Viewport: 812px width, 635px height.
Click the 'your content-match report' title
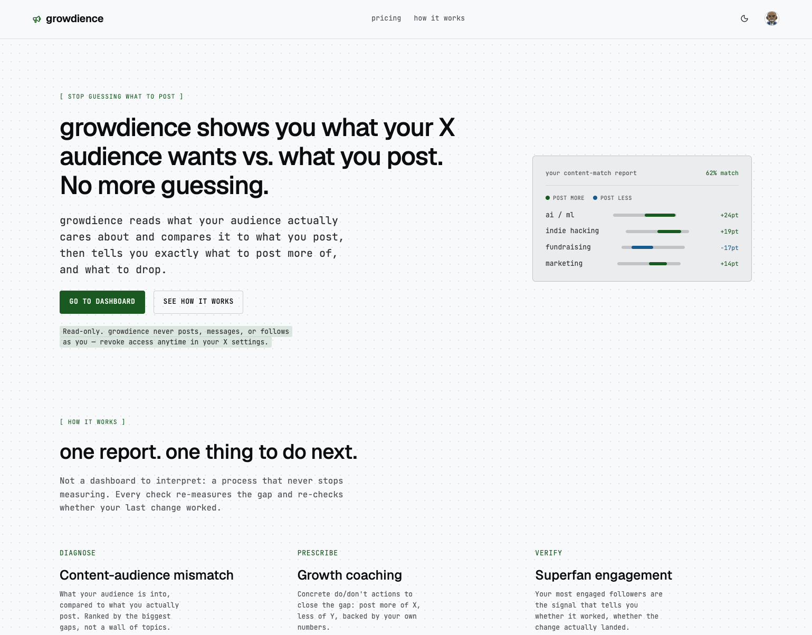591,173
